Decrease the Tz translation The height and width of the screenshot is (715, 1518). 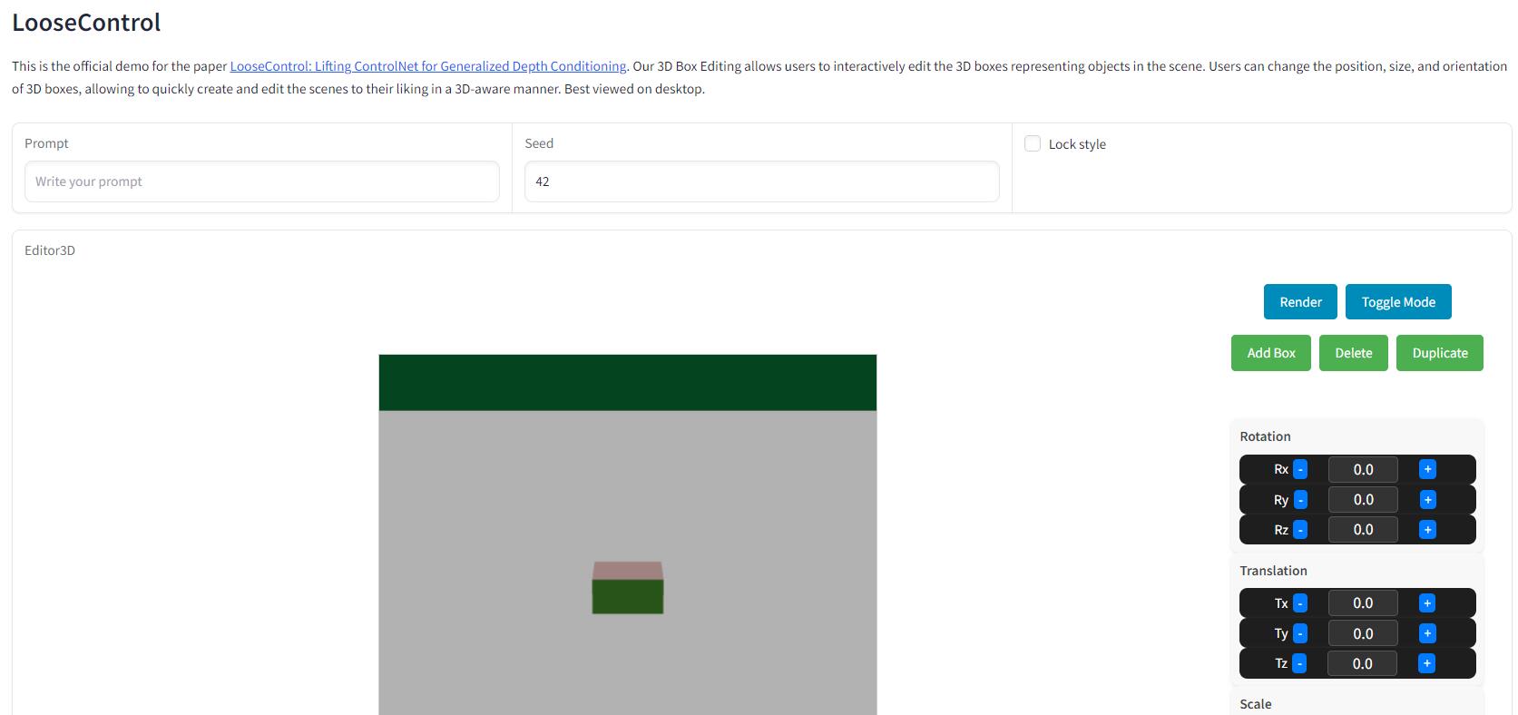tap(1299, 664)
